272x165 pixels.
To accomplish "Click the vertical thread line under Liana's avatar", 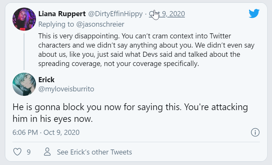I will coord(24,51).
